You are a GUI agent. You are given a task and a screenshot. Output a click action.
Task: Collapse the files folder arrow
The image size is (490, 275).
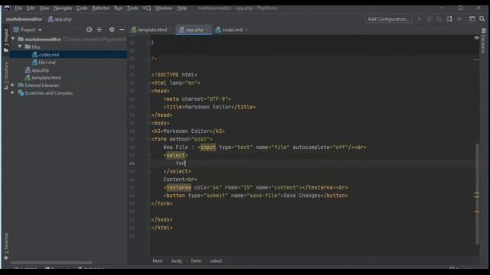click(x=20, y=47)
